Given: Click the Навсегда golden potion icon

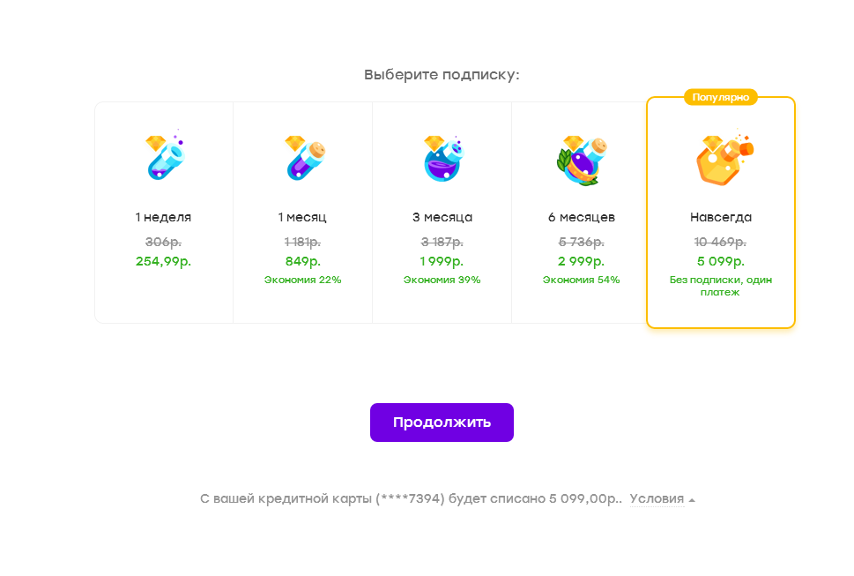Looking at the screenshot, I should tap(721, 159).
